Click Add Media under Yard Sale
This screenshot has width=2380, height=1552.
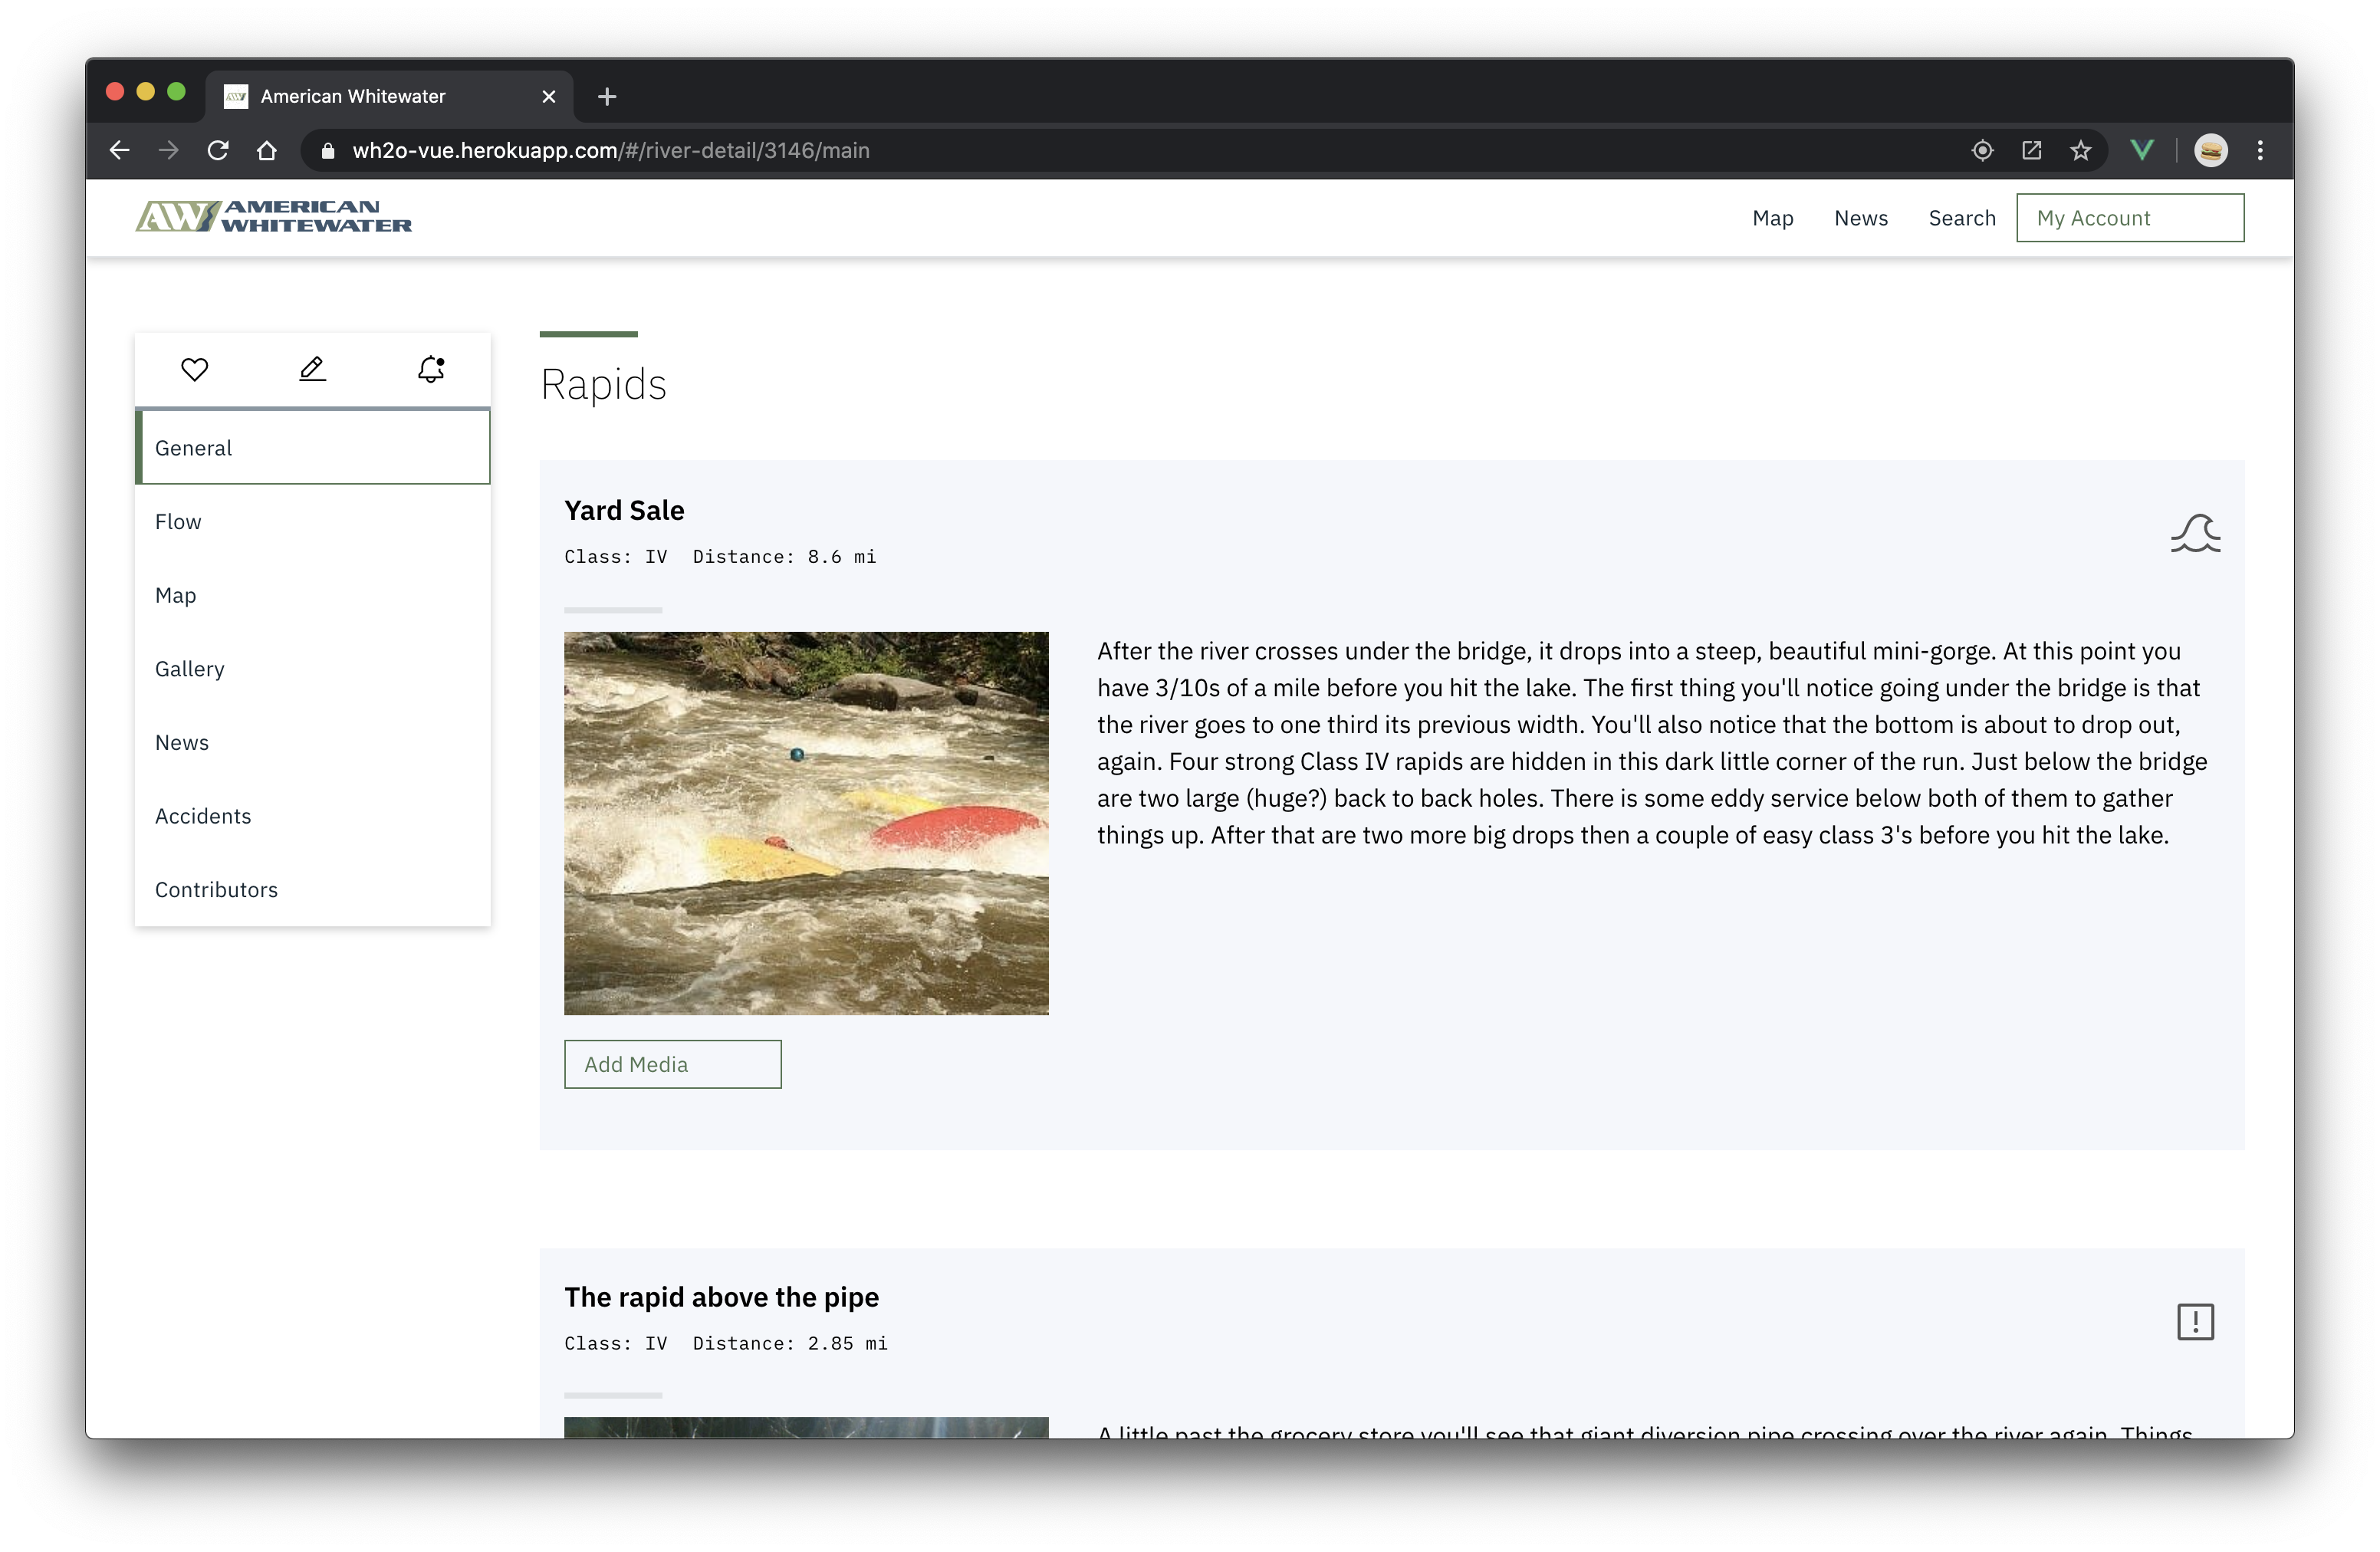pyautogui.click(x=672, y=1064)
